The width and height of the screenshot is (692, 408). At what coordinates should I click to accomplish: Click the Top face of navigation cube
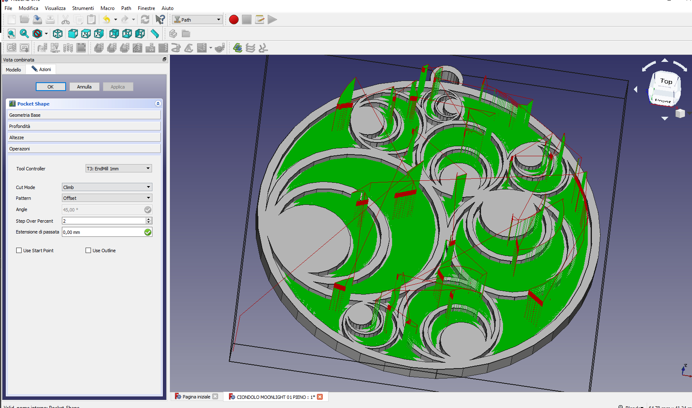[x=666, y=81]
